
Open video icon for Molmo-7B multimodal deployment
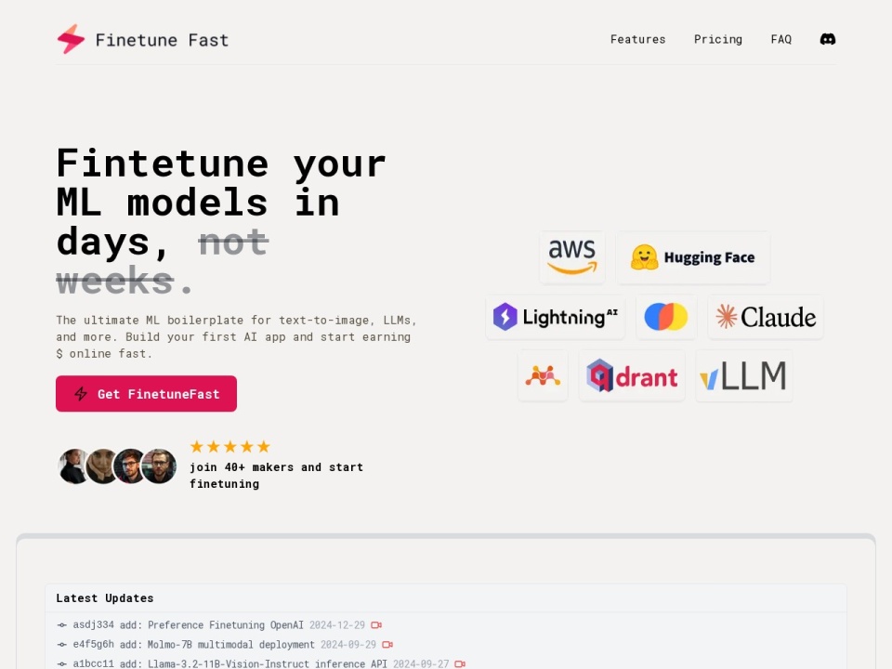387,645
